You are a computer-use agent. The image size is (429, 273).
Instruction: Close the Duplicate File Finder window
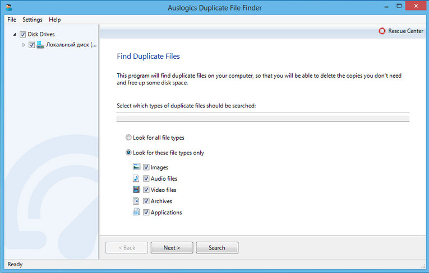[416, 6]
